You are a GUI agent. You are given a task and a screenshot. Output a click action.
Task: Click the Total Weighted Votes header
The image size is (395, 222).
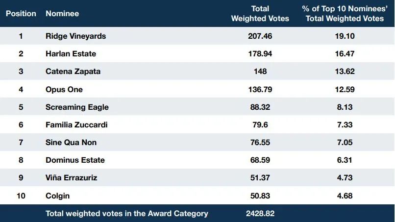click(x=260, y=14)
